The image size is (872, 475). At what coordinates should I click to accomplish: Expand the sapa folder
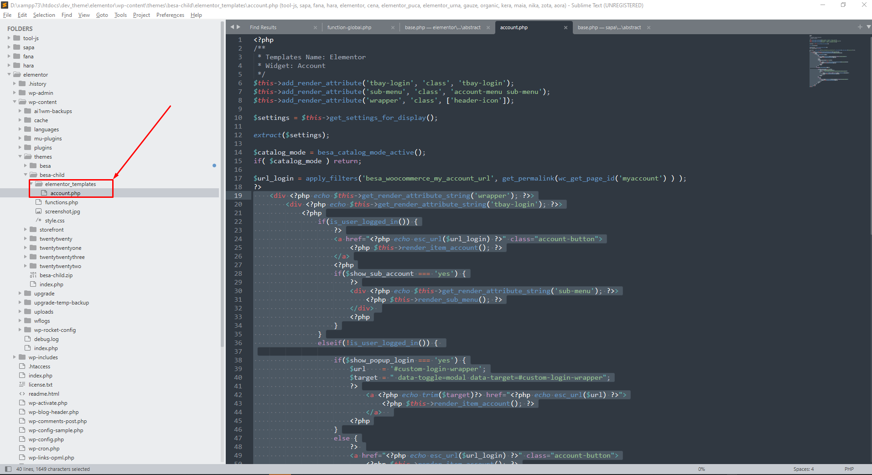coord(9,47)
